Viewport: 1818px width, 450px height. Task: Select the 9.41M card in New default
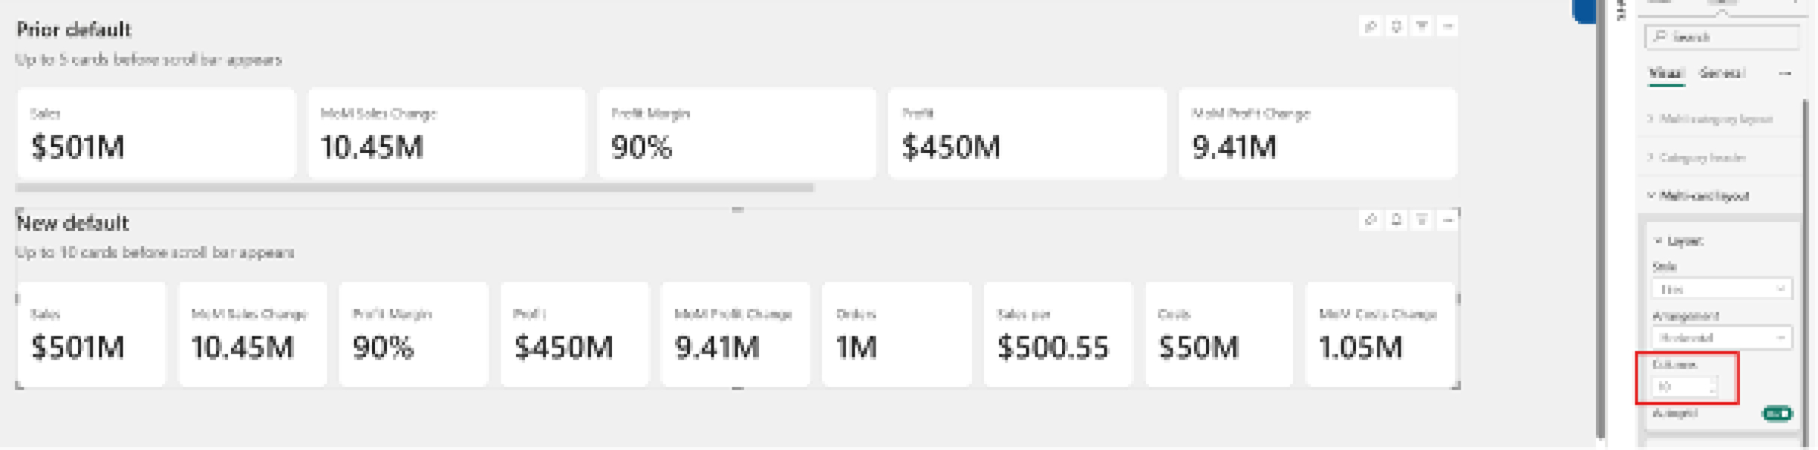[x=735, y=334]
